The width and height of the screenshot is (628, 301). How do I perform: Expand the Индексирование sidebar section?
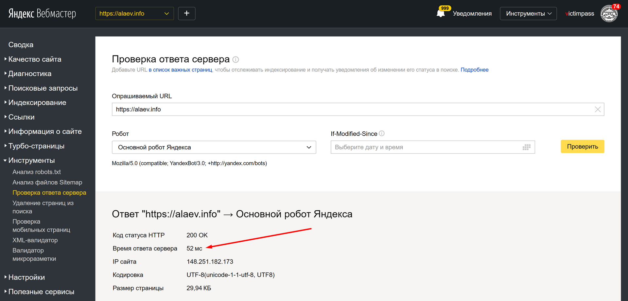click(x=37, y=103)
